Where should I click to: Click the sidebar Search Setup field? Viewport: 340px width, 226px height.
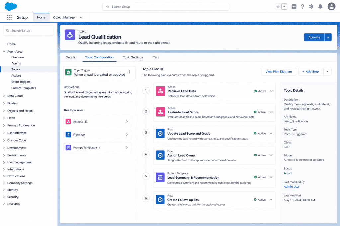click(29, 31)
